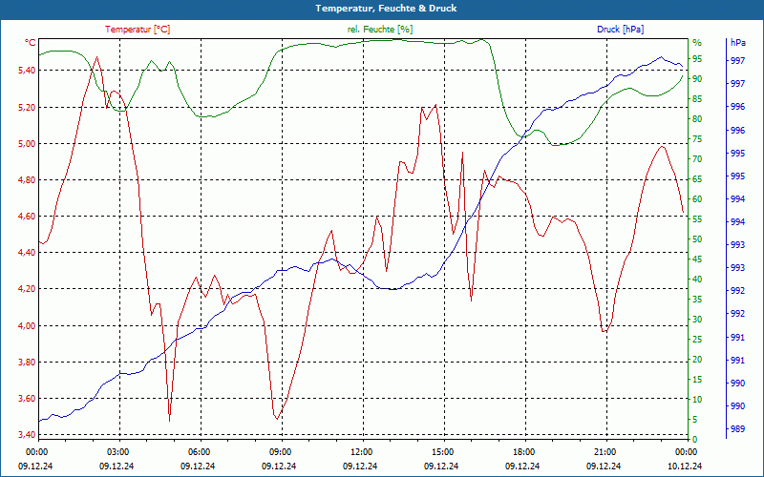Image resolution: width=764 pixels, height=477 pixels.
Task: Click the '25' humidity axis value
Action: pyautogui.click(x=697, y=340)
